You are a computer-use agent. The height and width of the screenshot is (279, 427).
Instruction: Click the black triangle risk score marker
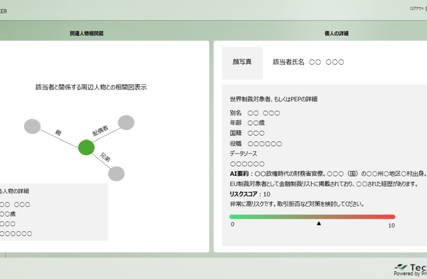click(318, 224)
